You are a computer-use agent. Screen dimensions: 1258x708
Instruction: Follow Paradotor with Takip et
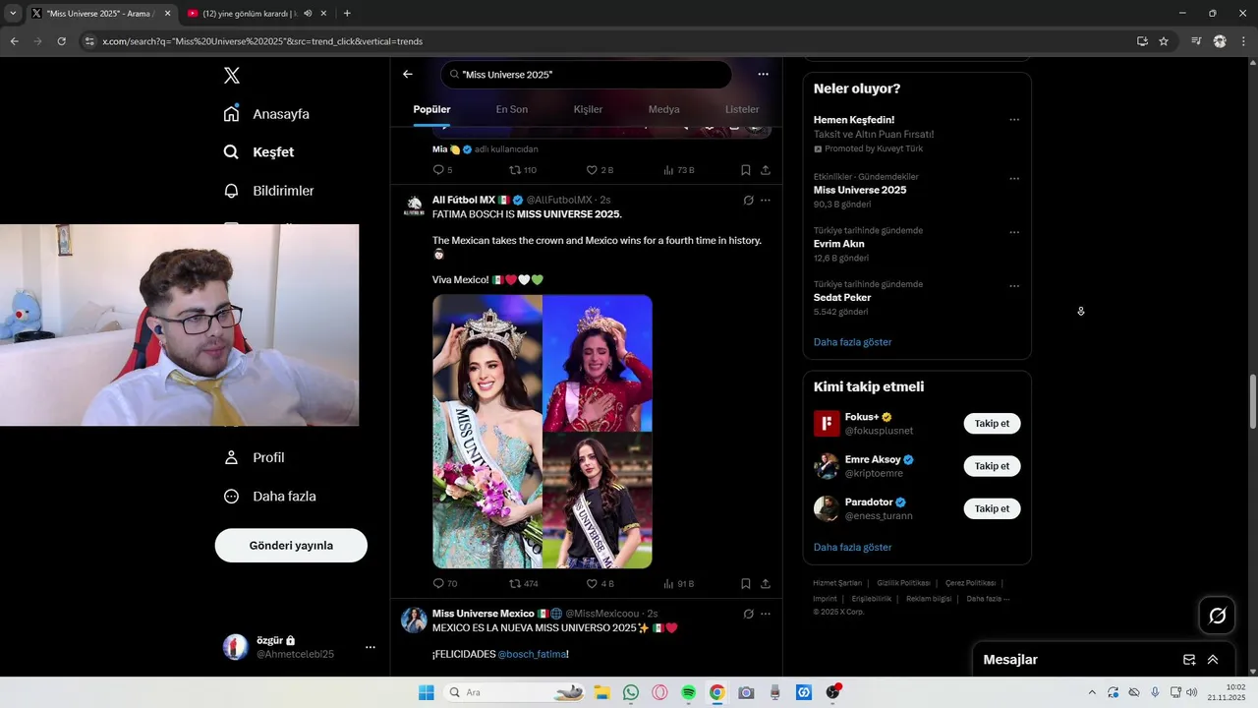pos(992,508)
